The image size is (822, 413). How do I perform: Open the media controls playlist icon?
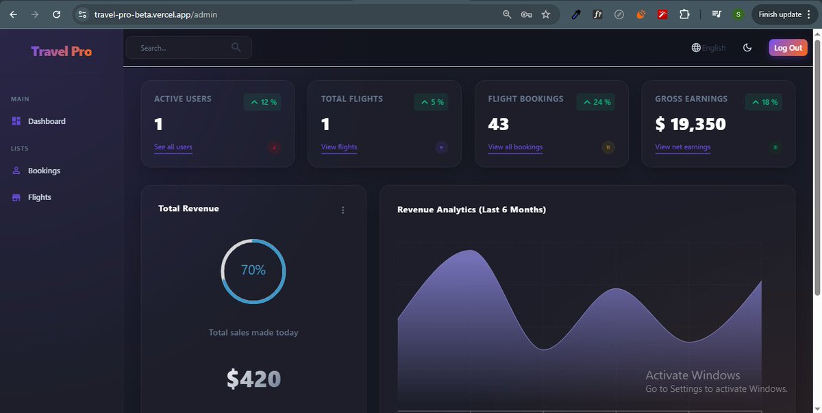(717, 14)
